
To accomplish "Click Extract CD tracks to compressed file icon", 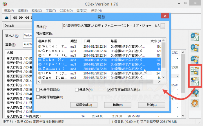I will pyautogui.click(x=195, y=48).
